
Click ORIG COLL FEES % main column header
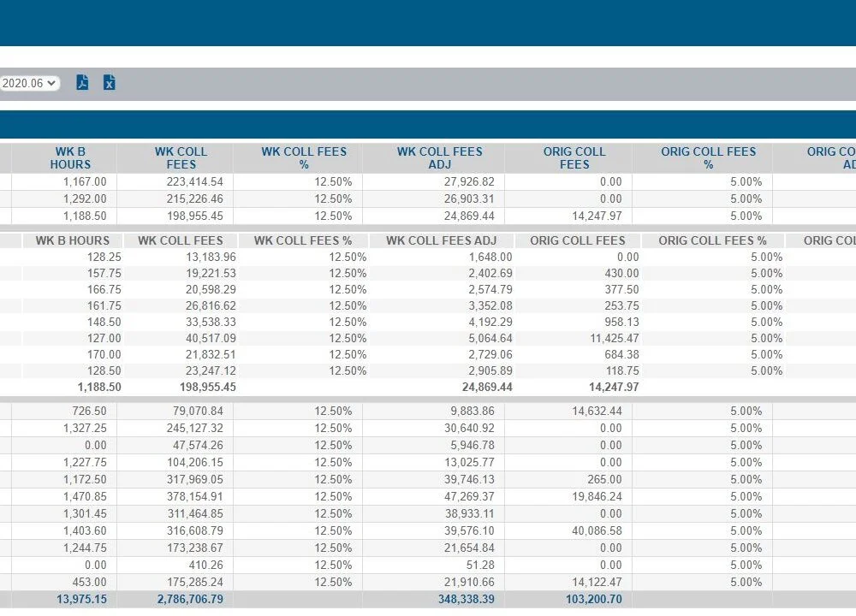tap(708, 157)
